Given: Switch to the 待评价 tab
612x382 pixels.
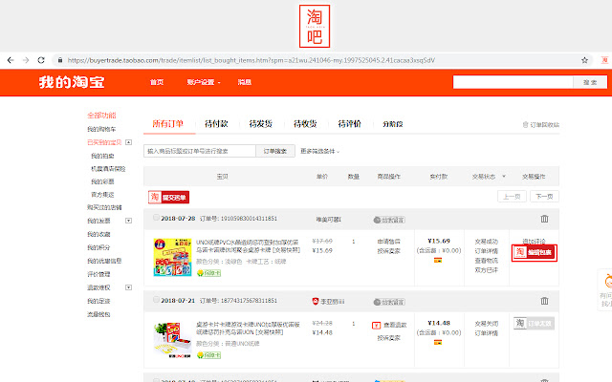Looking at the screenshot, I should click(x=350, y=124).
